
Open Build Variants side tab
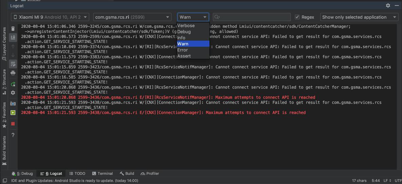(x=4, y=151)
